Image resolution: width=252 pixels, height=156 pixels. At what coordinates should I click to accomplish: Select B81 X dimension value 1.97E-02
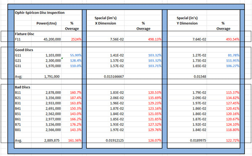coord(117,130)
